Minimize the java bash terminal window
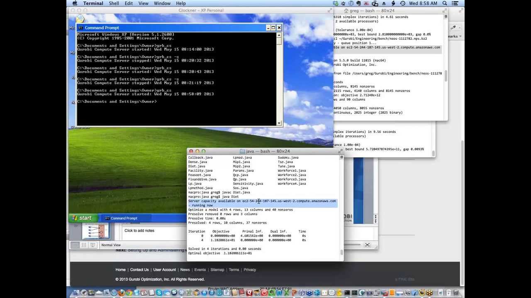Image resolution: width=531 pixels, height=298 pixels. (197, 151)
